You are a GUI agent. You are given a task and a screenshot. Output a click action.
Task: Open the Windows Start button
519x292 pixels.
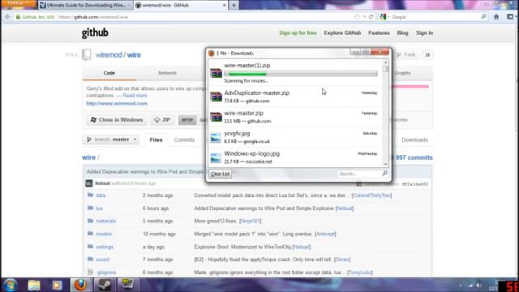pyautogui.click(x=10, y=285)
